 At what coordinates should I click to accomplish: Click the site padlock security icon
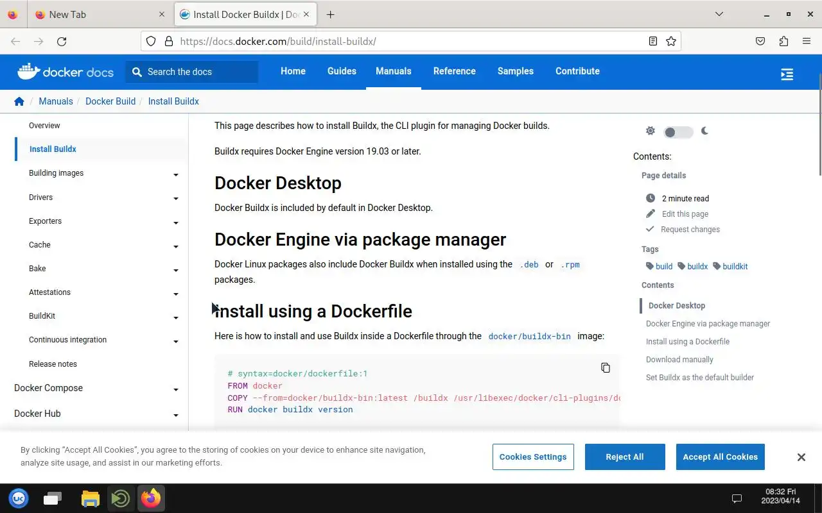169,41
